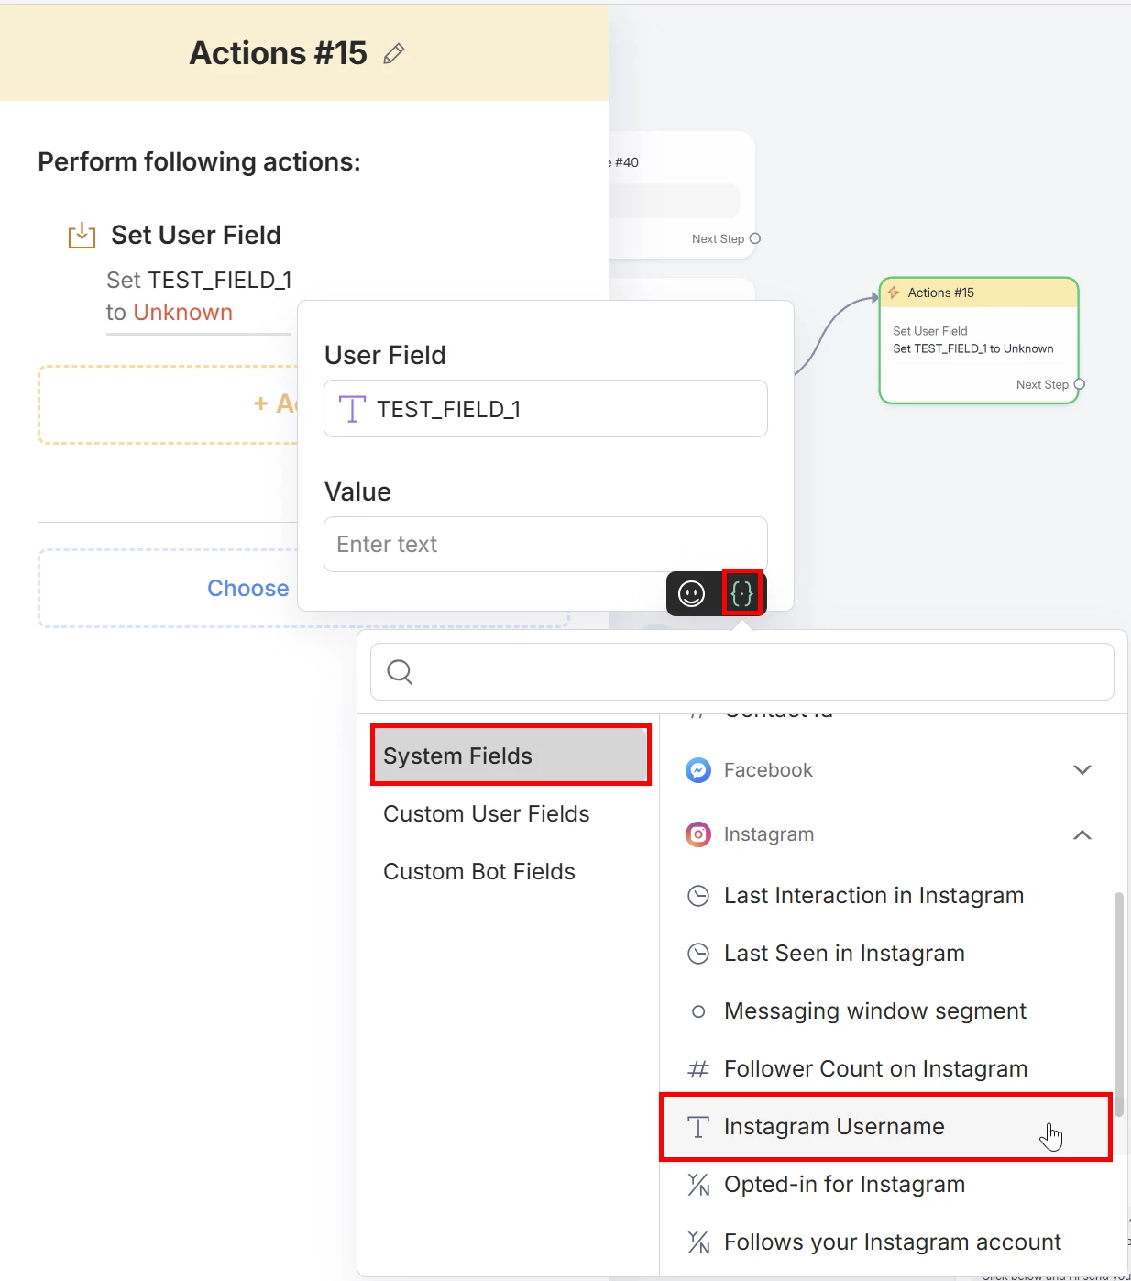Collapse the Instagram fields section
This screenshot has height=1281, width=1131.
click(x=1082, y=834)
